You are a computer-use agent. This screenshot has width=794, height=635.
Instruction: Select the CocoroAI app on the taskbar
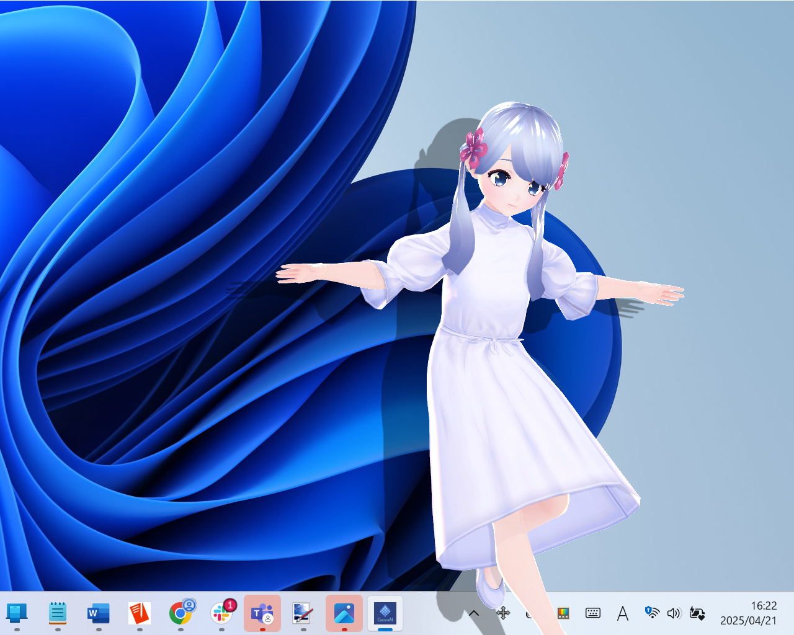(x=385, y=614)
